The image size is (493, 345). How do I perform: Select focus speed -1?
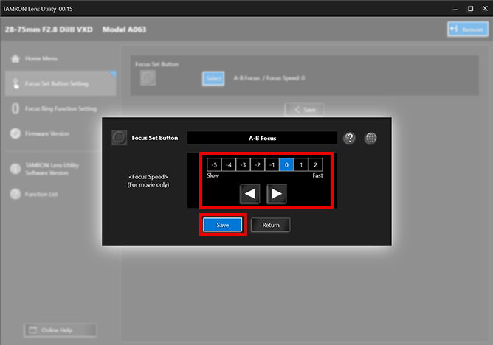272,165
